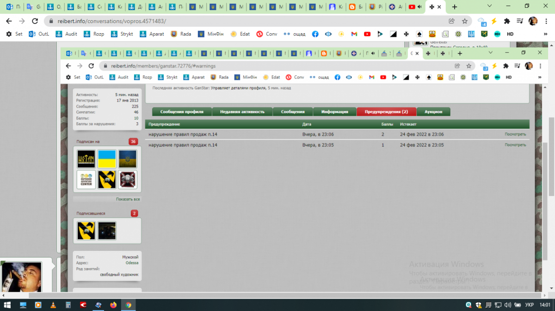Bookmark the back window page with star
555x311 pixels.
[465, 21]
